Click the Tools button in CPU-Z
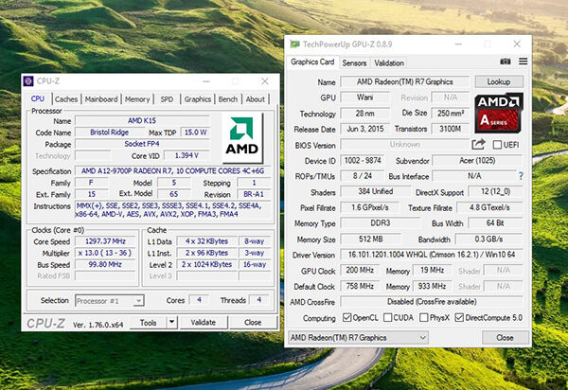568x390 pixels. tap(149, 322)
